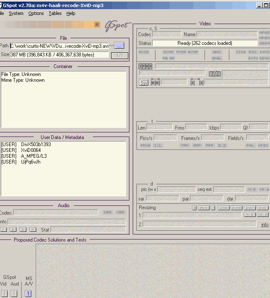
Task: Toggle the NVOP indicator
Action: [x=168, y=52]
